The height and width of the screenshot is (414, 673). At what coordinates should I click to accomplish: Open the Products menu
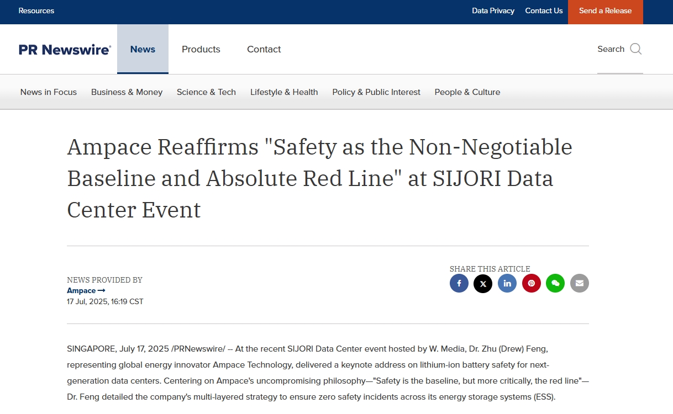201,49
